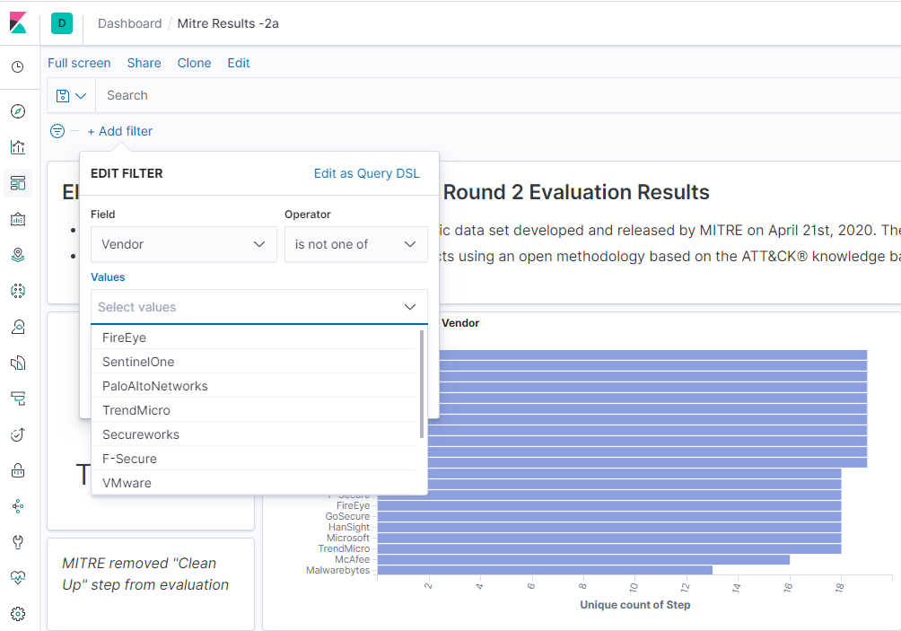Screen dimensions: 901x631
Task: Select the Dashboard sidebar icon
Action: (x=18, y=183)
